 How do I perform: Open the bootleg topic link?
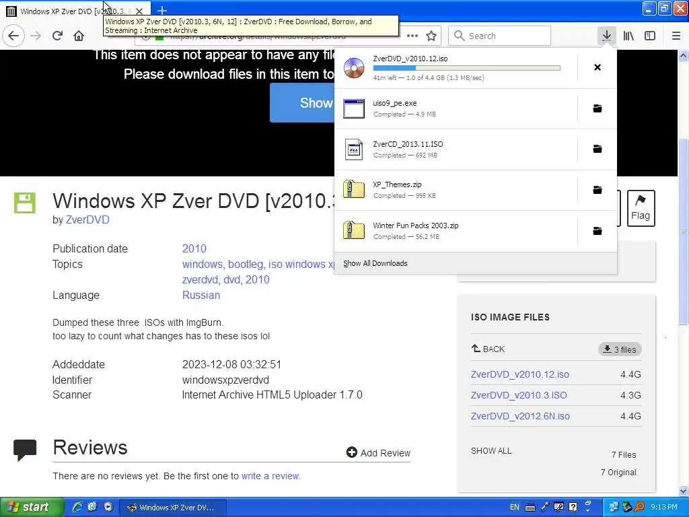(x=245, y=264)
